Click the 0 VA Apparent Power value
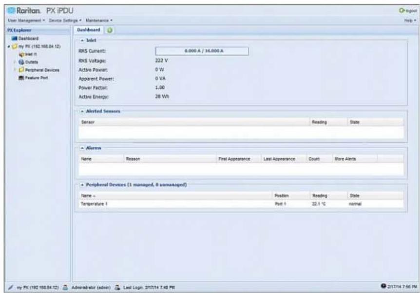 (x=160, y=78)
